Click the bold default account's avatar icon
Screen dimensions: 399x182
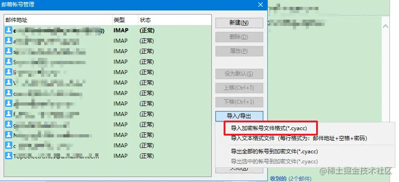tap(9, 30)
